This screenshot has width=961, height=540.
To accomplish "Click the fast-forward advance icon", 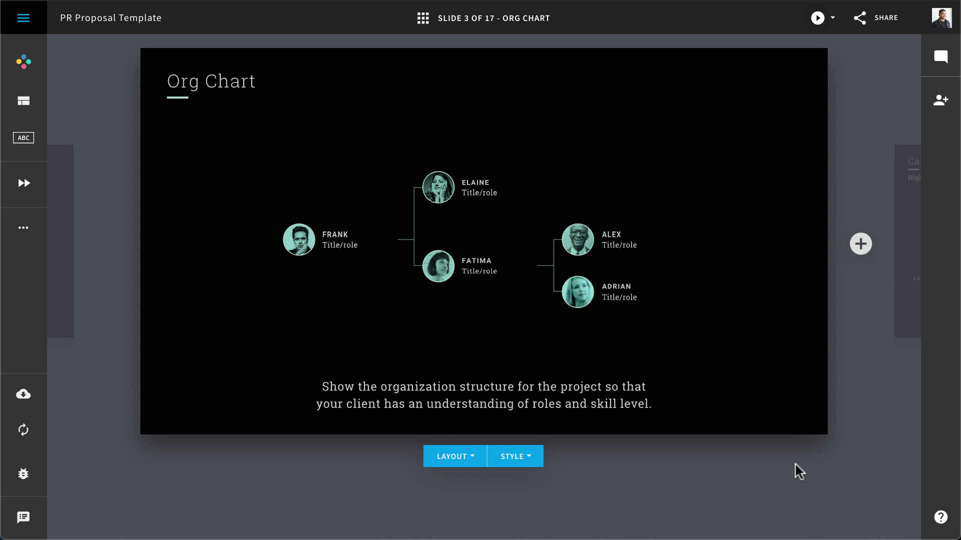I will (24, 183).
